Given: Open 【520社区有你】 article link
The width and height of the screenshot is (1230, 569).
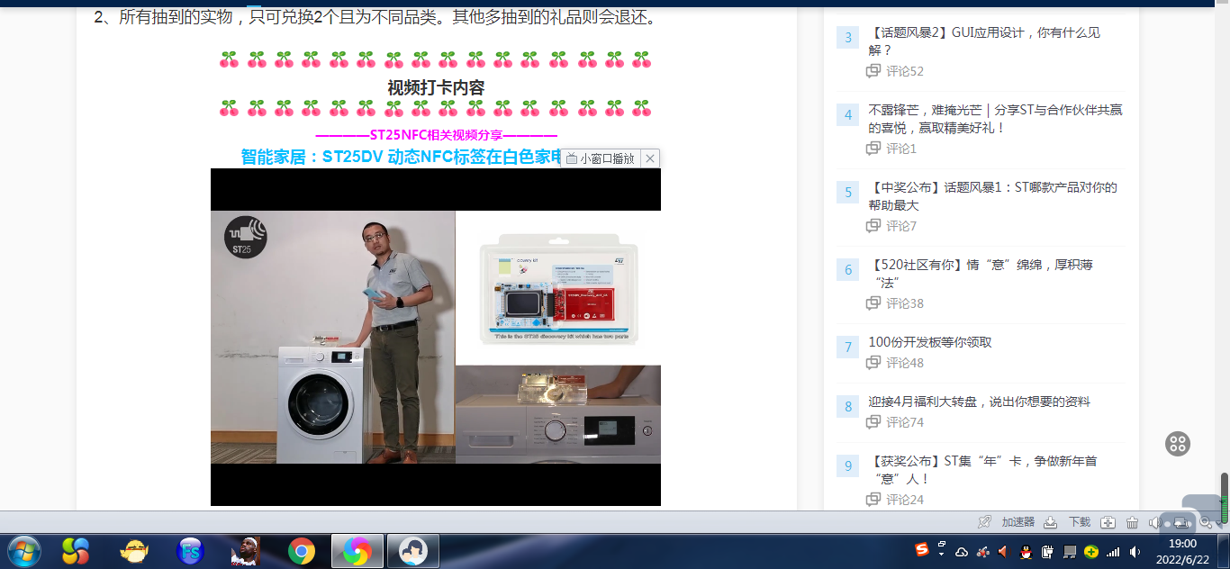Looking at the screenshot, I should coord(981,274).
